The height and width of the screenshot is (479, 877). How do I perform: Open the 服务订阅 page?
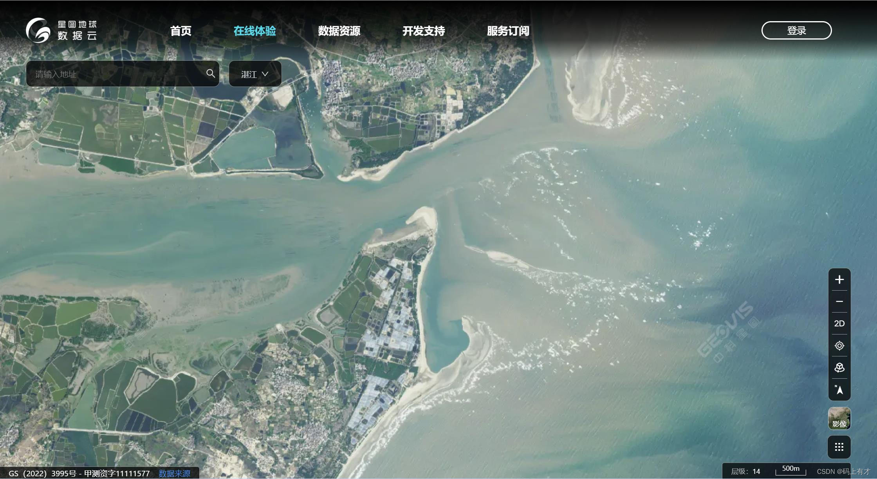(x=508, y=31)
